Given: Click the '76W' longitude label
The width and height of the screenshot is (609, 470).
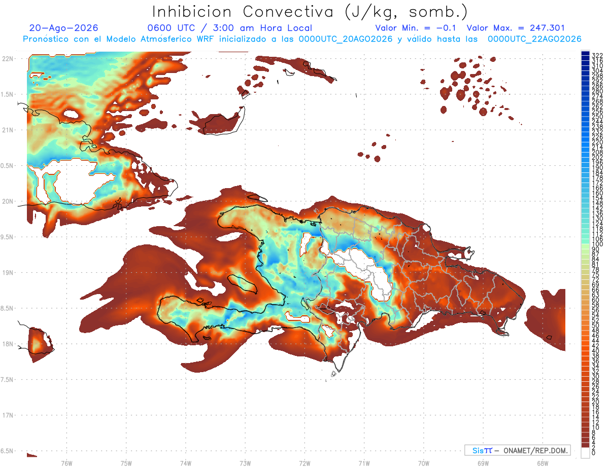Looking at the screenshot, I should point(66,463).
